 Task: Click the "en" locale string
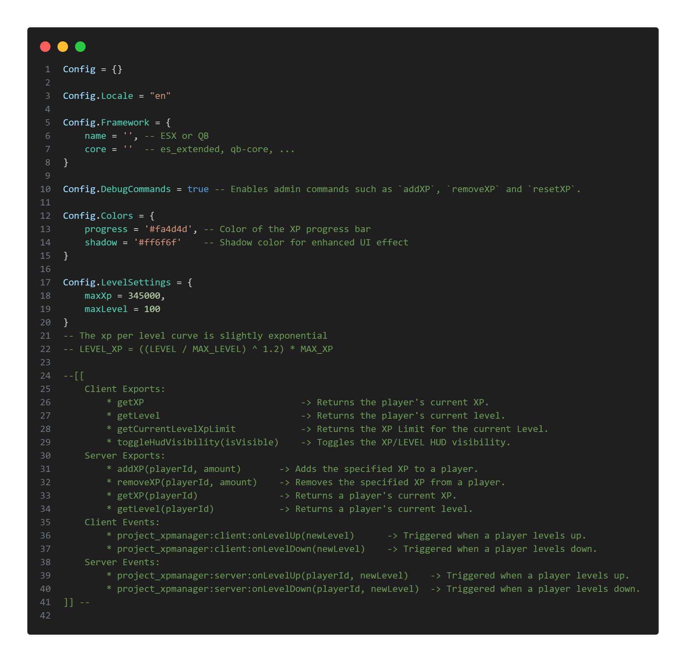pyautogui.click(x=160, y=96)
